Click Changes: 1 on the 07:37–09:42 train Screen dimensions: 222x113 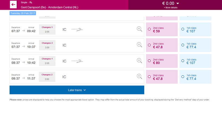coord(47,27)
